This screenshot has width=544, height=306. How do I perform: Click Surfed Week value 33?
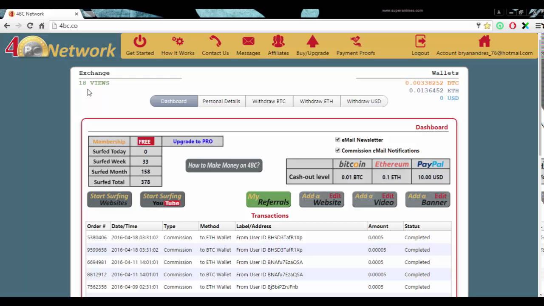[x=145, y=161]
